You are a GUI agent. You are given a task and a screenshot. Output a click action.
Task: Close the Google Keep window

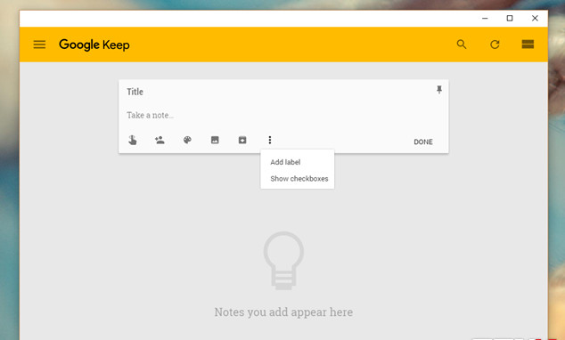click(x=535, y=19)
